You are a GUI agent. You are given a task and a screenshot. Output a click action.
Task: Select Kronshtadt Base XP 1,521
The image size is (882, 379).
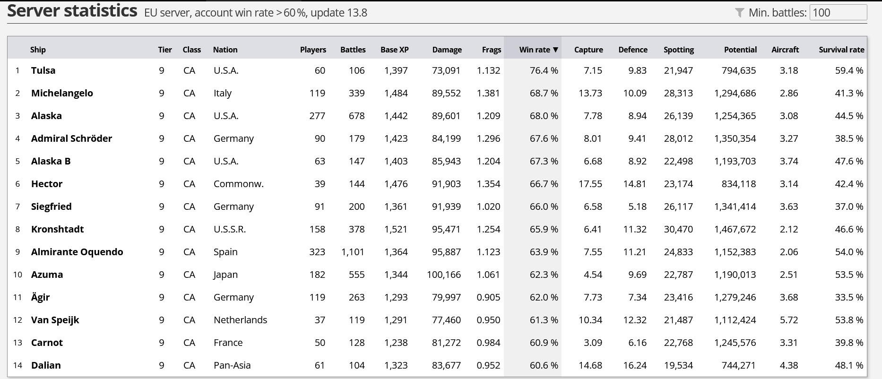(x=396, y=229)
